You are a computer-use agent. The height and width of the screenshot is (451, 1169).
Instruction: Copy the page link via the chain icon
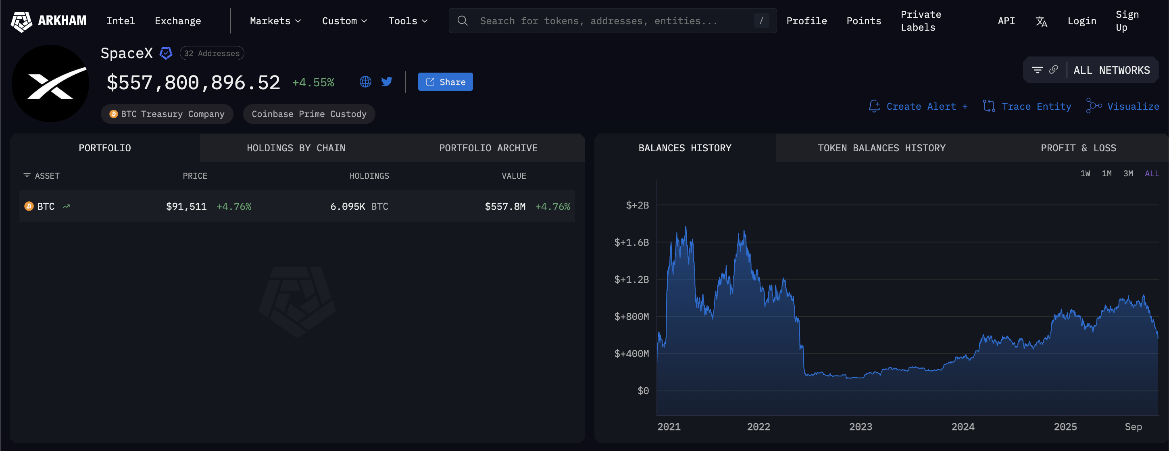tap(1053, 69)
